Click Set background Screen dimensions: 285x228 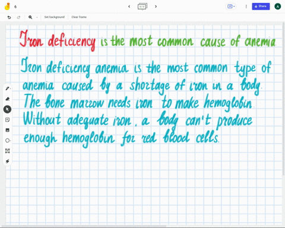point(55,17)
